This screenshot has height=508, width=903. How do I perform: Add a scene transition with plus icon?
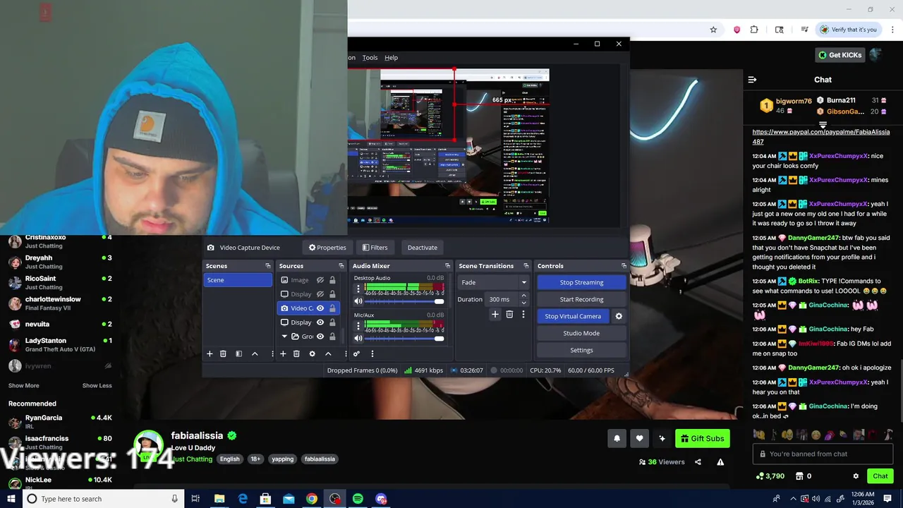[495, 314]
